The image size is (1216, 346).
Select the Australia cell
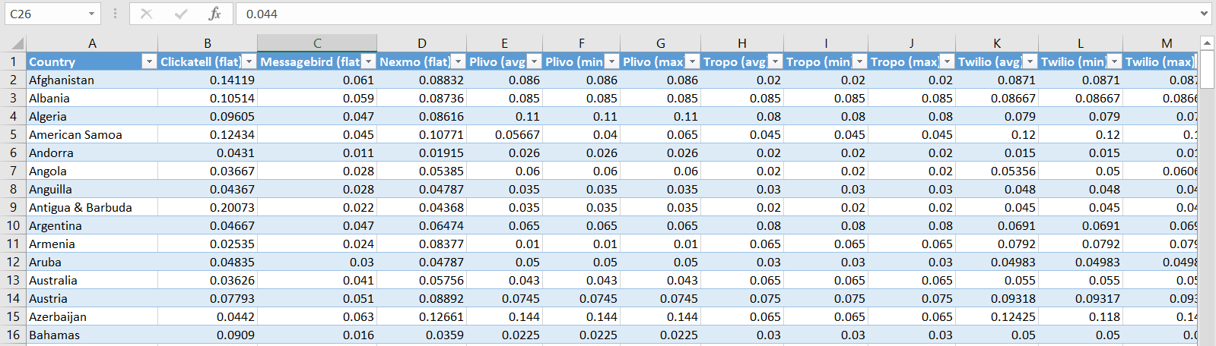[92, 280]
